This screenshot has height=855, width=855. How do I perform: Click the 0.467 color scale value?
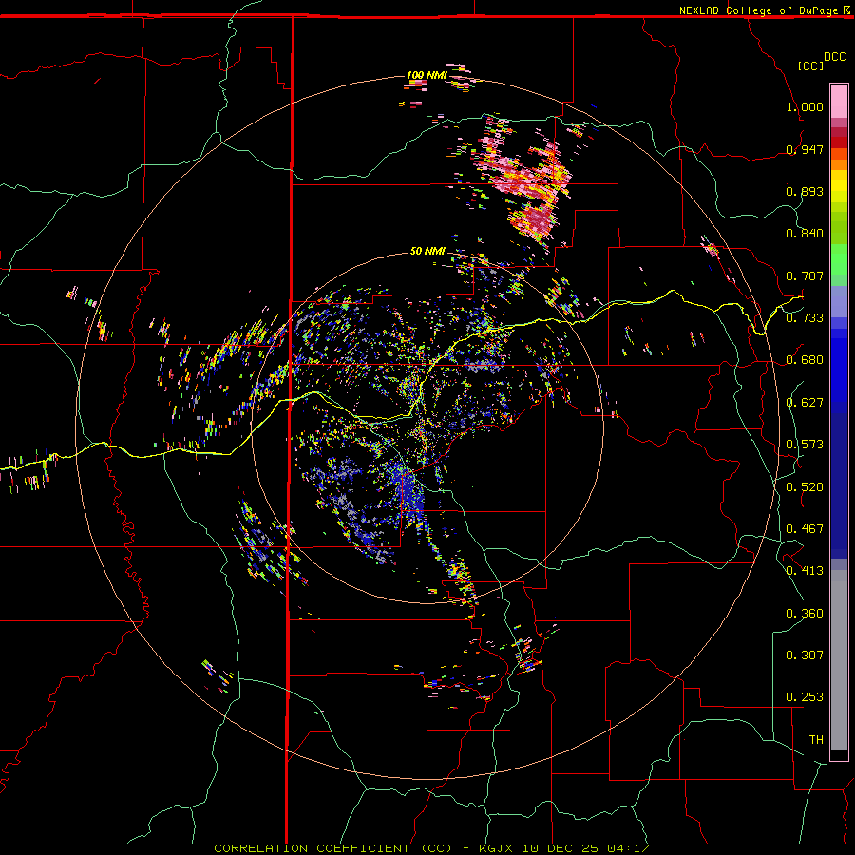click(805, 529)
